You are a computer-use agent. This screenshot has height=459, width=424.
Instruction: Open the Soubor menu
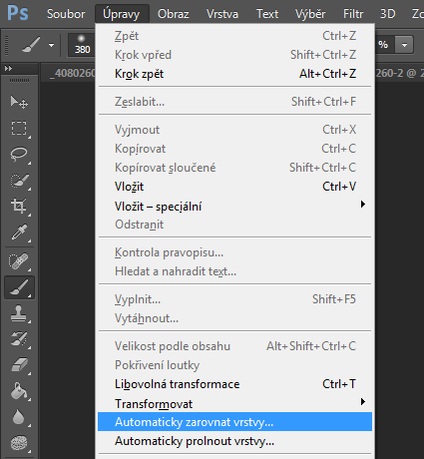point(66,14)
